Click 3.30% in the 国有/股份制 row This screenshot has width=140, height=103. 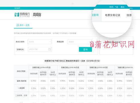click(81, 81)
